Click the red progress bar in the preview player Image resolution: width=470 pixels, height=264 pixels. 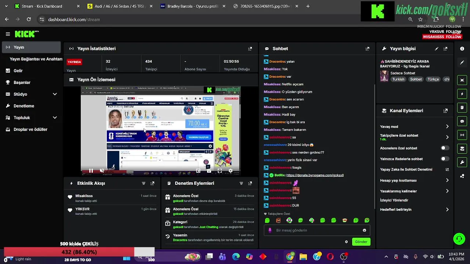(x=104, y=172)
